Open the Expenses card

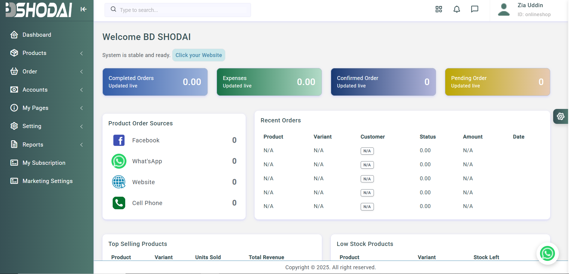269,82
